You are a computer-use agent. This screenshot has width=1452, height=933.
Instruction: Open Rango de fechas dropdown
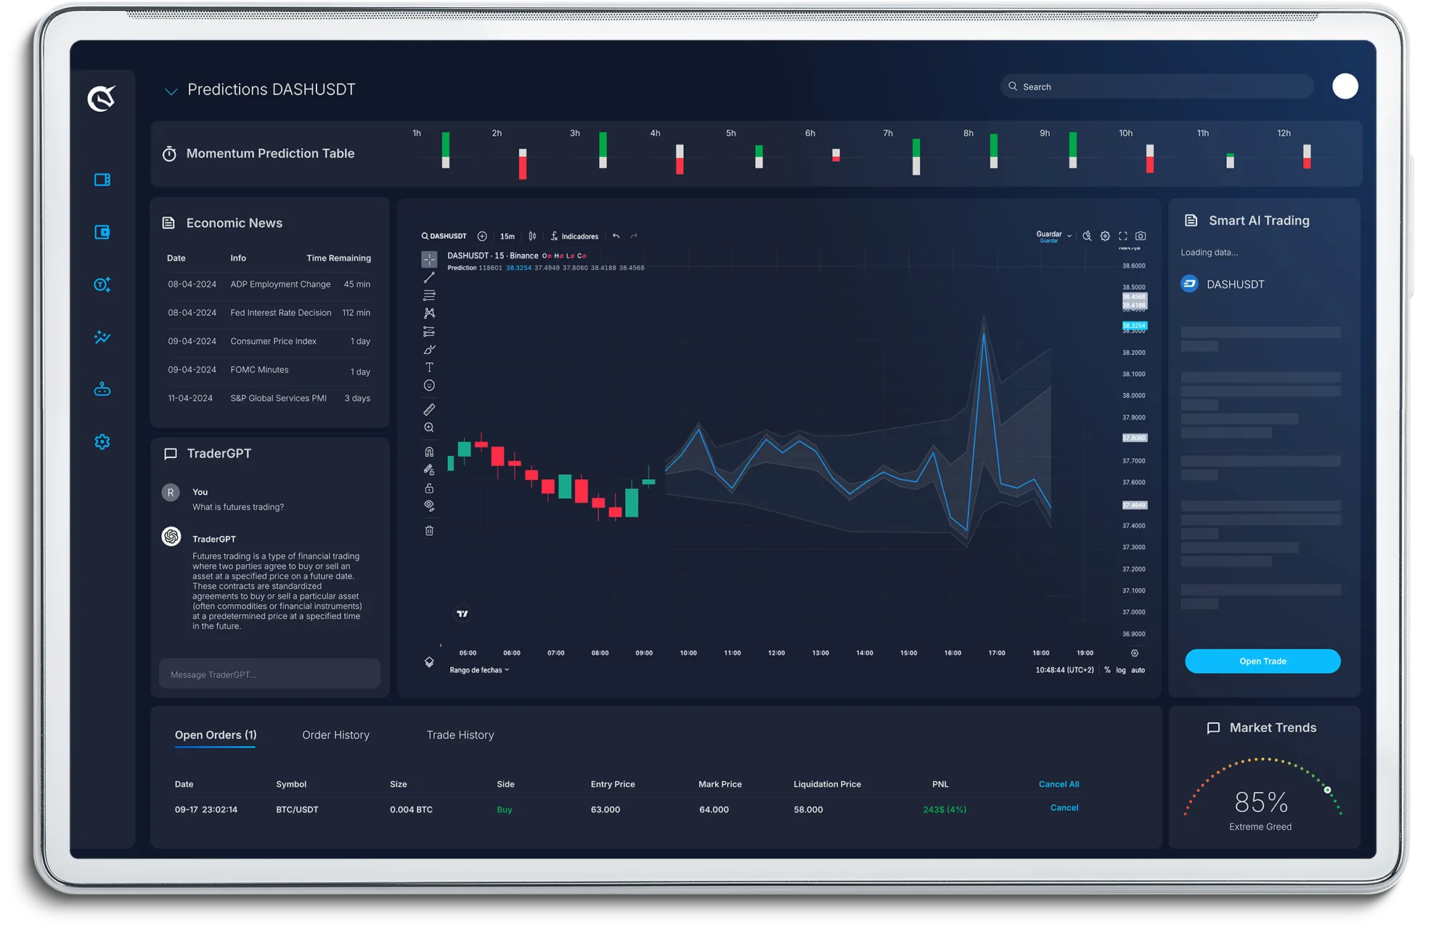479,670
